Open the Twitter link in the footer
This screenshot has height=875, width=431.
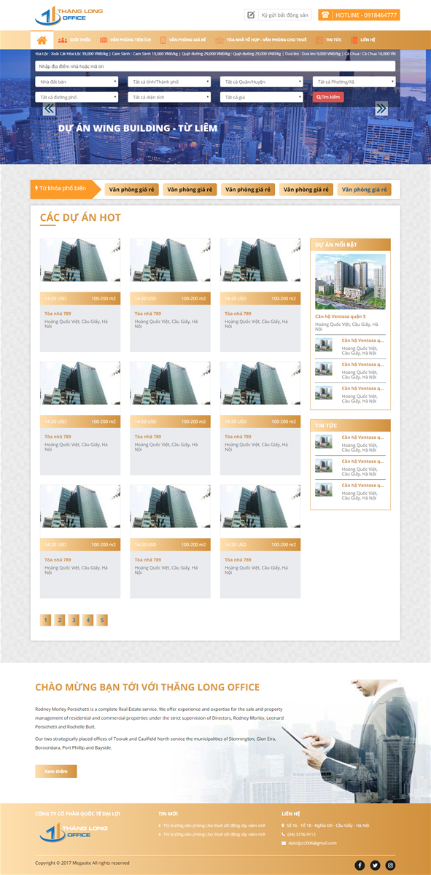(x=375, y=865)
